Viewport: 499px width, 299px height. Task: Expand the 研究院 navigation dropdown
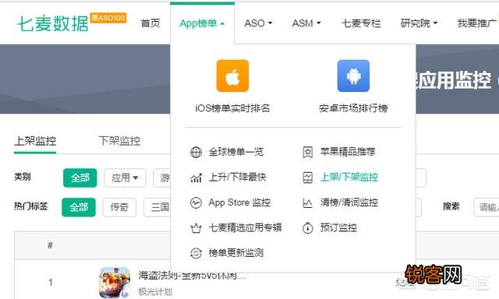pos(419,23)
